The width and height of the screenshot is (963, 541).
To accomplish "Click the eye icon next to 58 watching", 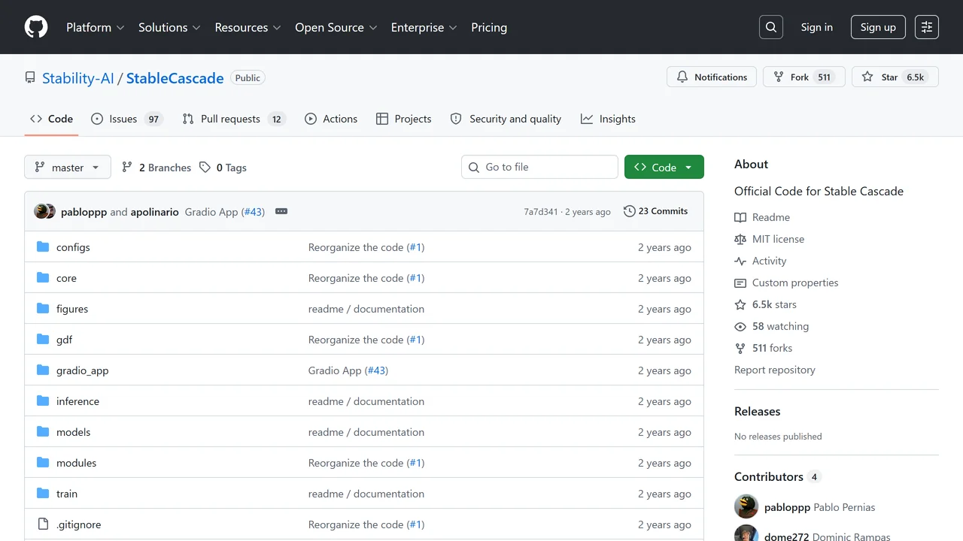I will (740, 326).
